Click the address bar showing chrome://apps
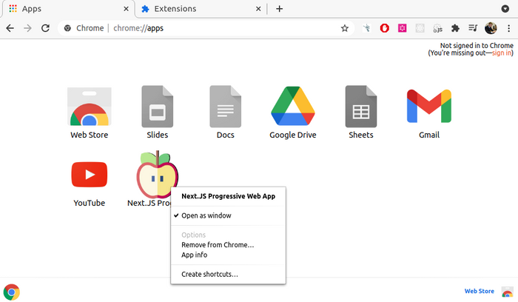The height and width of the screenshot is (302, 518). point(206,28)
